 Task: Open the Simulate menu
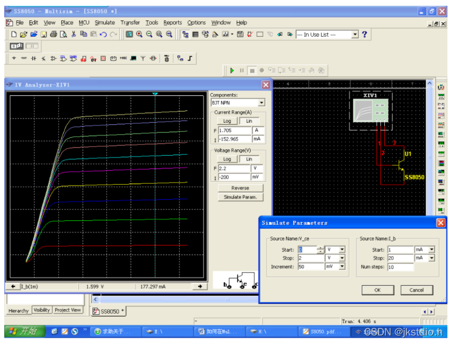(105, 23)
